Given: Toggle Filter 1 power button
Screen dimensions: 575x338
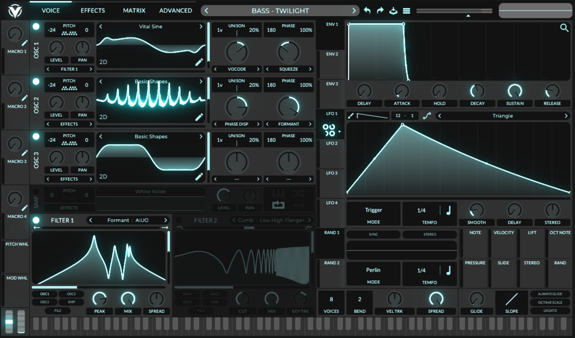Looking at the screenshot, I should click(x=36, y=220).
